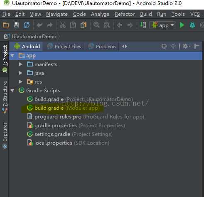Select the res folder row
The height and width of the screenshot is (197, 204).
(106, 82)
